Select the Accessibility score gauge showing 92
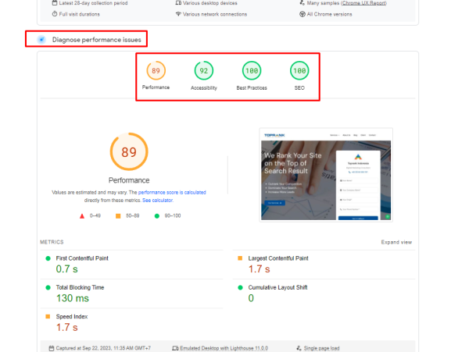 pos(205,73)
